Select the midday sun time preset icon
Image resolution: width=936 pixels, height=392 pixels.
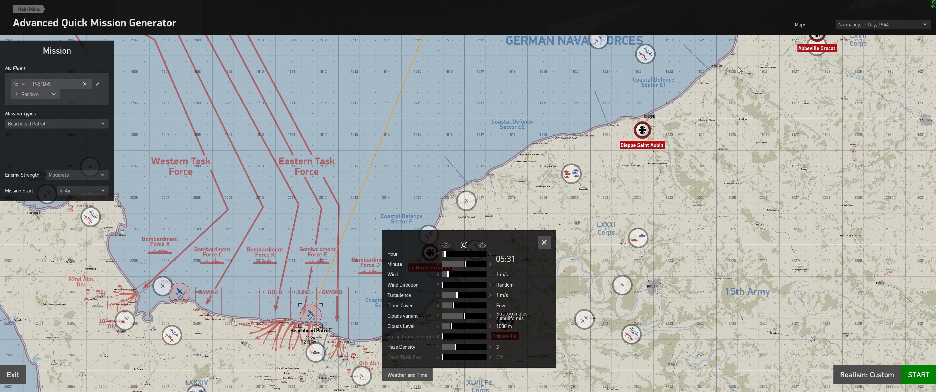pos(464,245)
